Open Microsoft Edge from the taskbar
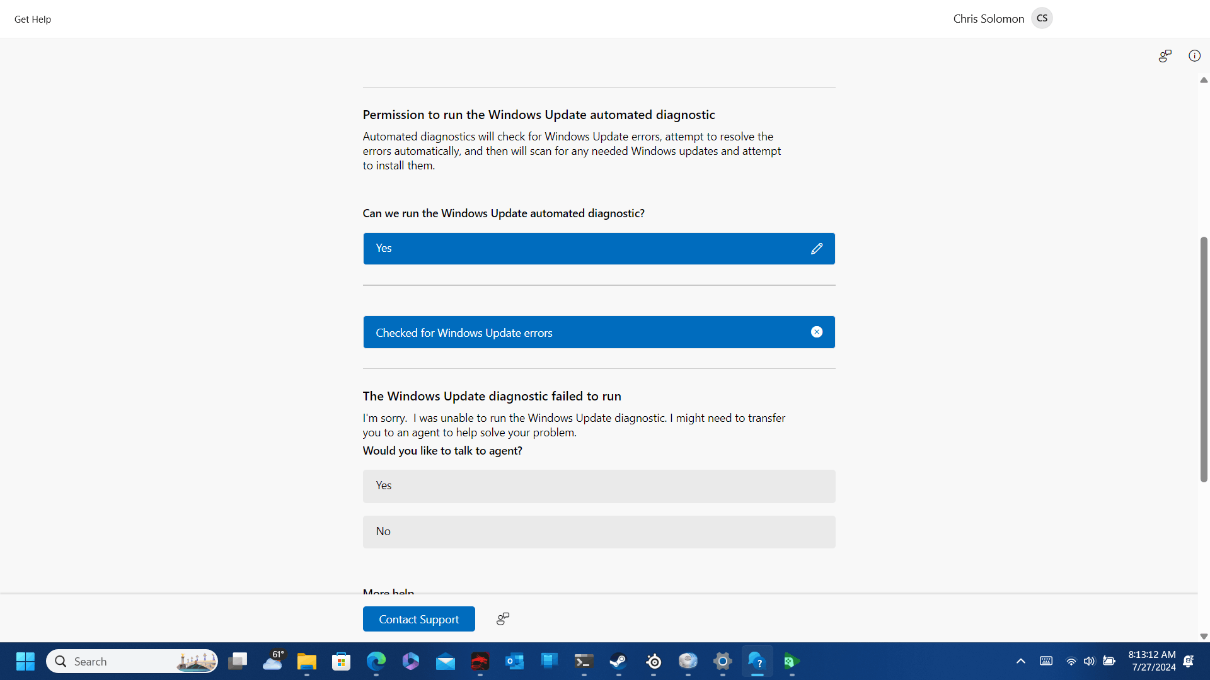The image size is (1210, 680). pos(376,661)
